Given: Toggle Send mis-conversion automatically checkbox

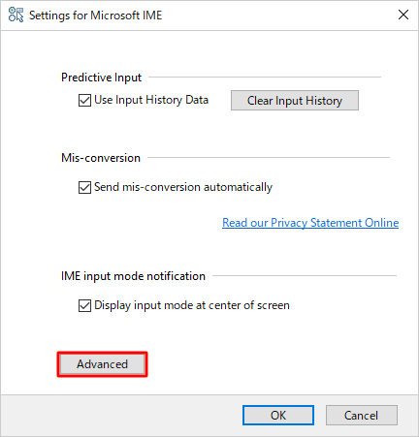Looking at the screenshot, I should tap(84, 187).
